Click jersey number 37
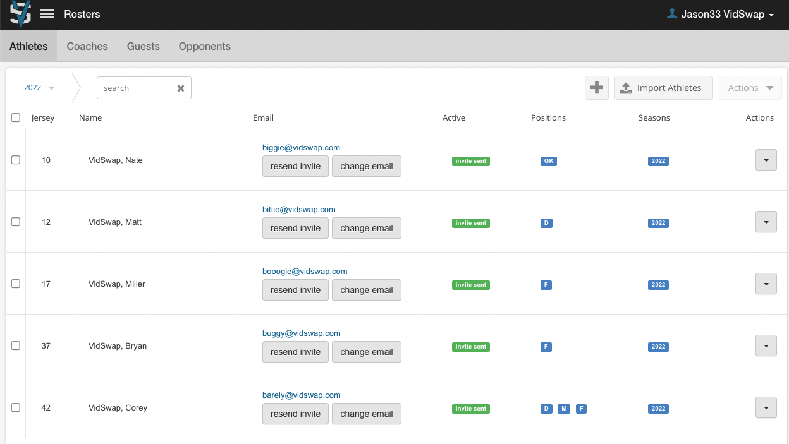 pos(46,346)
